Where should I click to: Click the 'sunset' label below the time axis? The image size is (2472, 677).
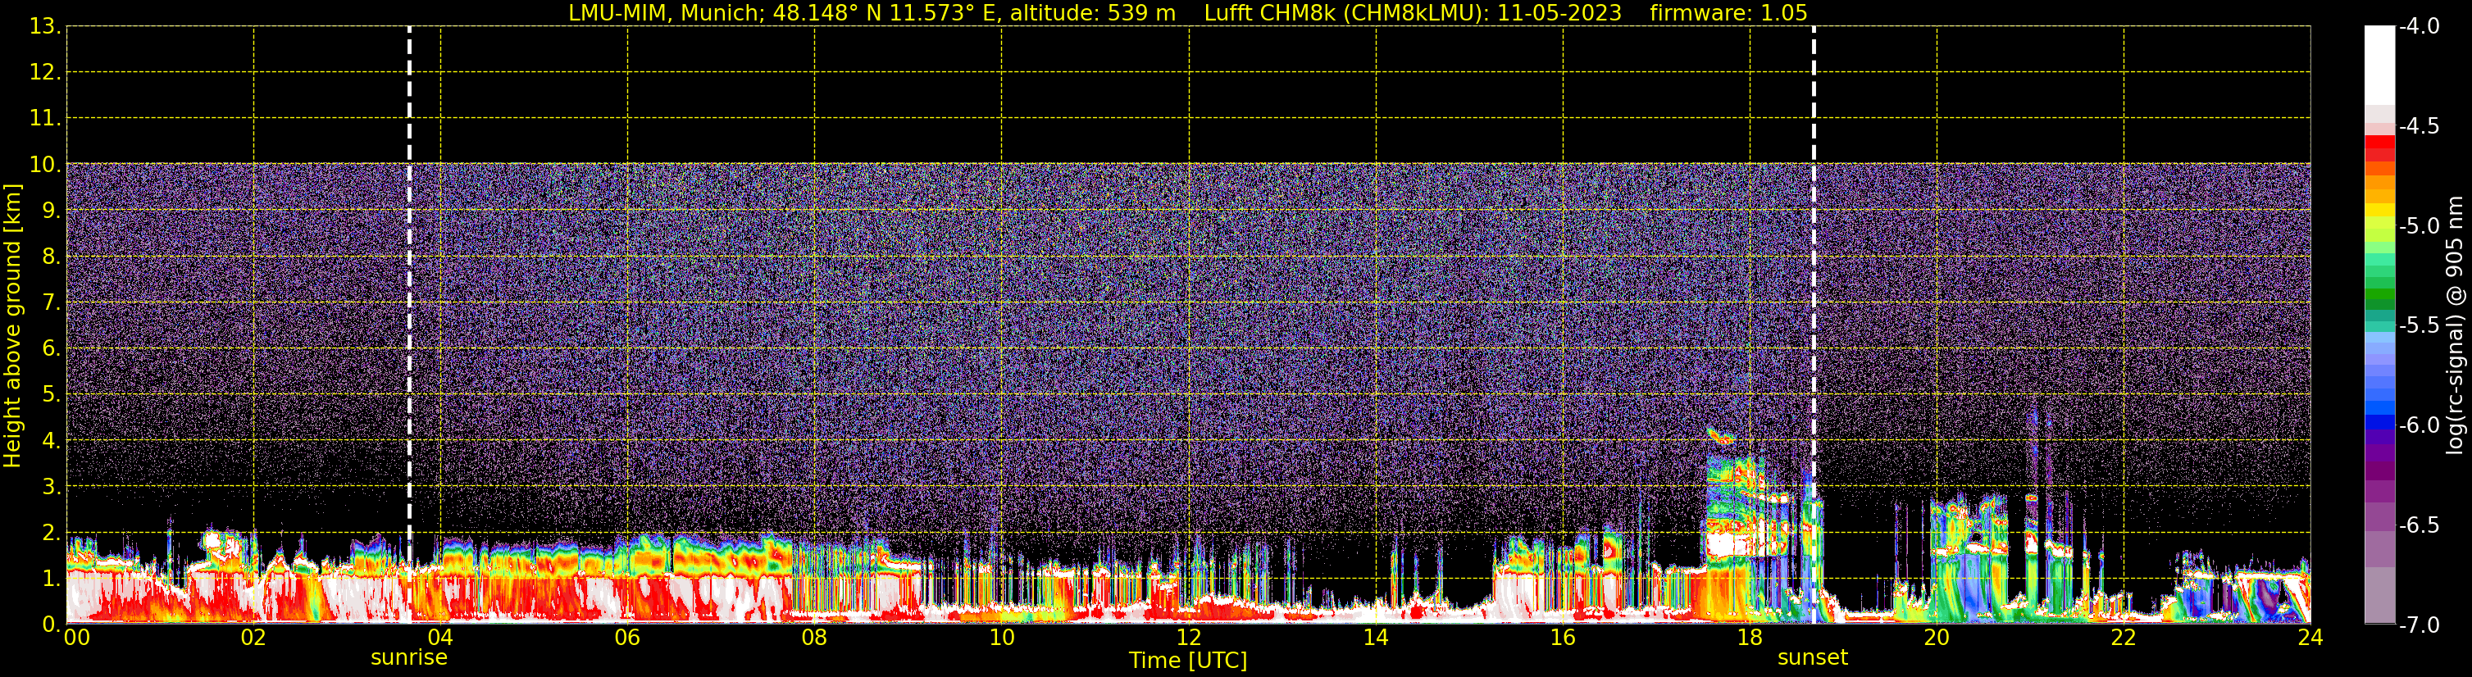click(1813, 658)
